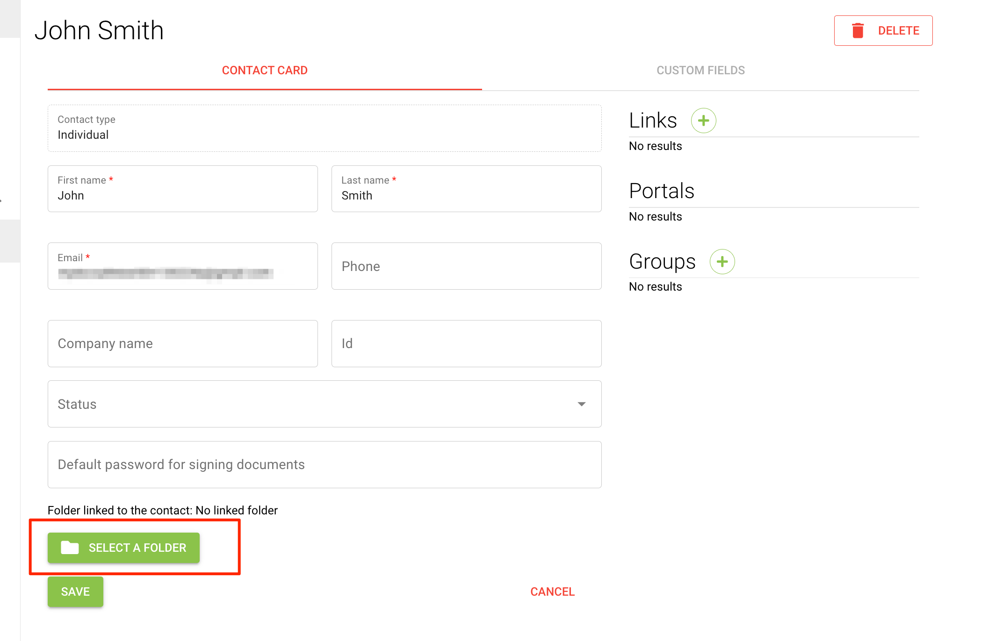Click the Delete text label
The height and width of the screenshot is (641, 981).
point(898,31)
